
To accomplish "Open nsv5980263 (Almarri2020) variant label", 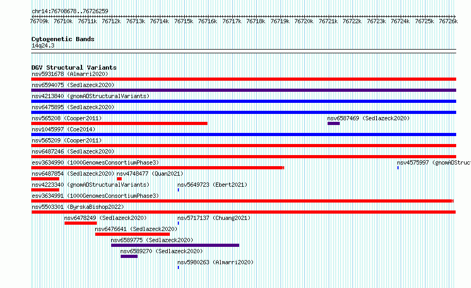I will pyautogui.click(x=215, y=262).
